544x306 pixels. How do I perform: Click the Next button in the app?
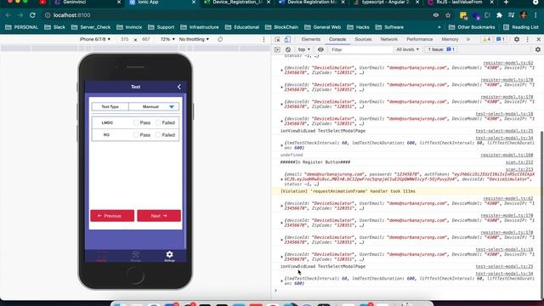[x=159, y=215]
